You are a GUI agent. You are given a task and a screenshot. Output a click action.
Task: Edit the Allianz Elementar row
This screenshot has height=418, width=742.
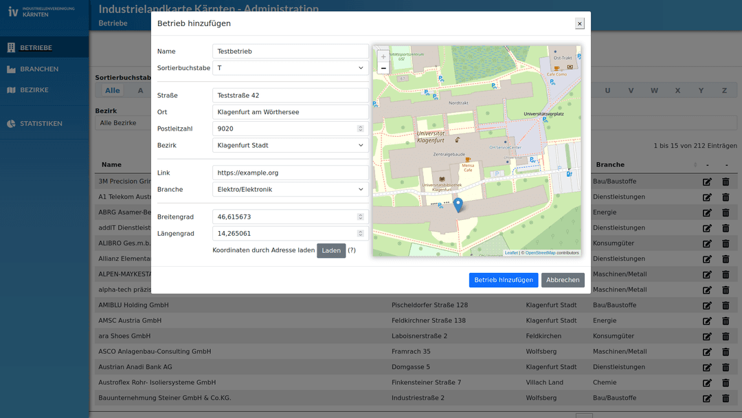707,259
